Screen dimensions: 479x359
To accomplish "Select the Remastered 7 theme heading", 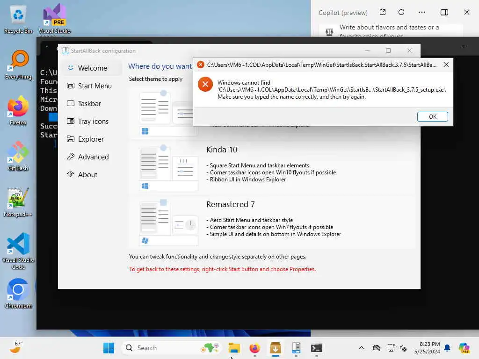I will point(230,204).
